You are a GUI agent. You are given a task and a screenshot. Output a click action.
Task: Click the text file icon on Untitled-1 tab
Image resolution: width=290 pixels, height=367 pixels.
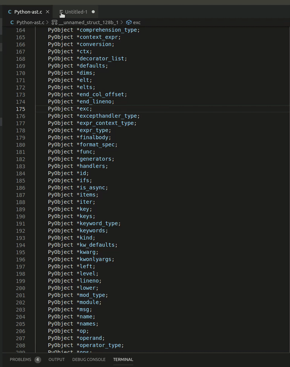61,12
